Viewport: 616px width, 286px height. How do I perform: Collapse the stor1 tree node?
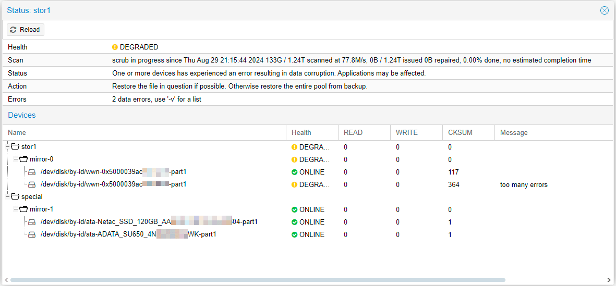click(7, 147)
